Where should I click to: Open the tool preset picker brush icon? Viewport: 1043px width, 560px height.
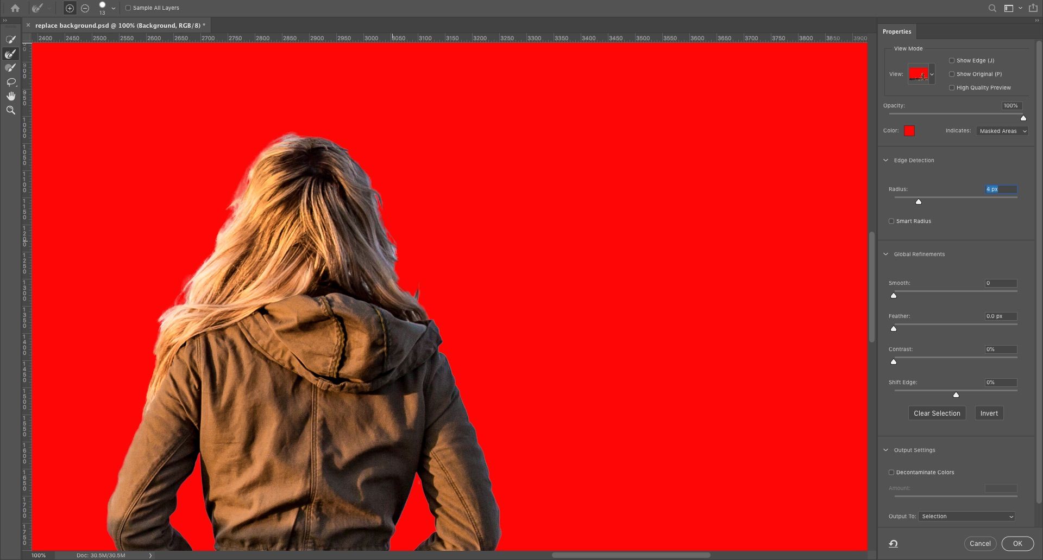[37, 8]
